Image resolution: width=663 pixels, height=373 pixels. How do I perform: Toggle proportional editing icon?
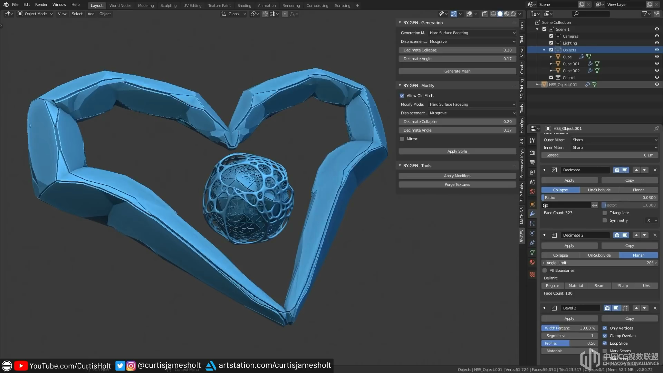tap(285, 14)
